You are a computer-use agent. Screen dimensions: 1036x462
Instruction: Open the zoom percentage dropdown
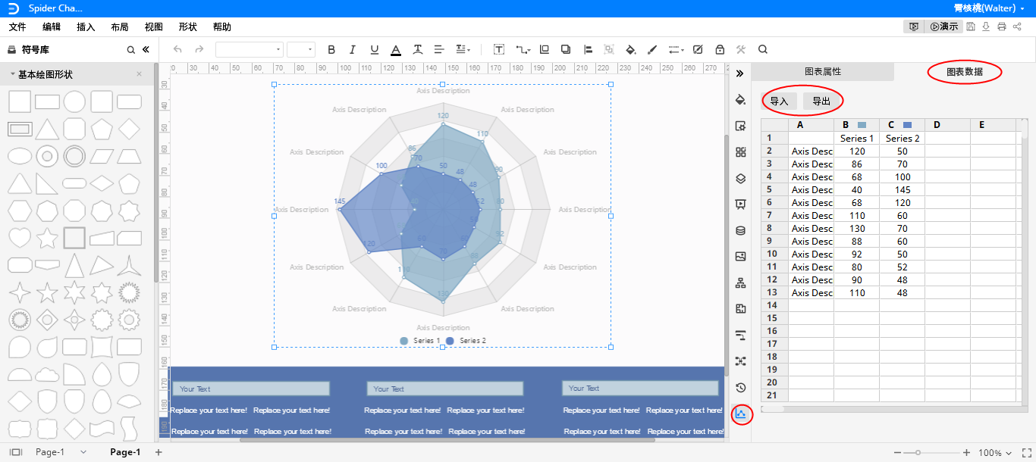tap(994, 453)
